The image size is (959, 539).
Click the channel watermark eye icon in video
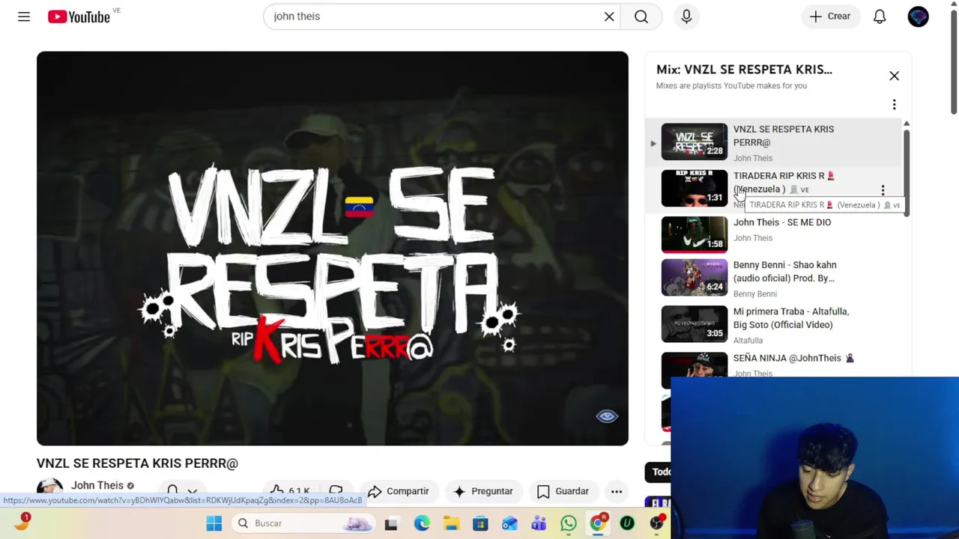click(607, 416)
